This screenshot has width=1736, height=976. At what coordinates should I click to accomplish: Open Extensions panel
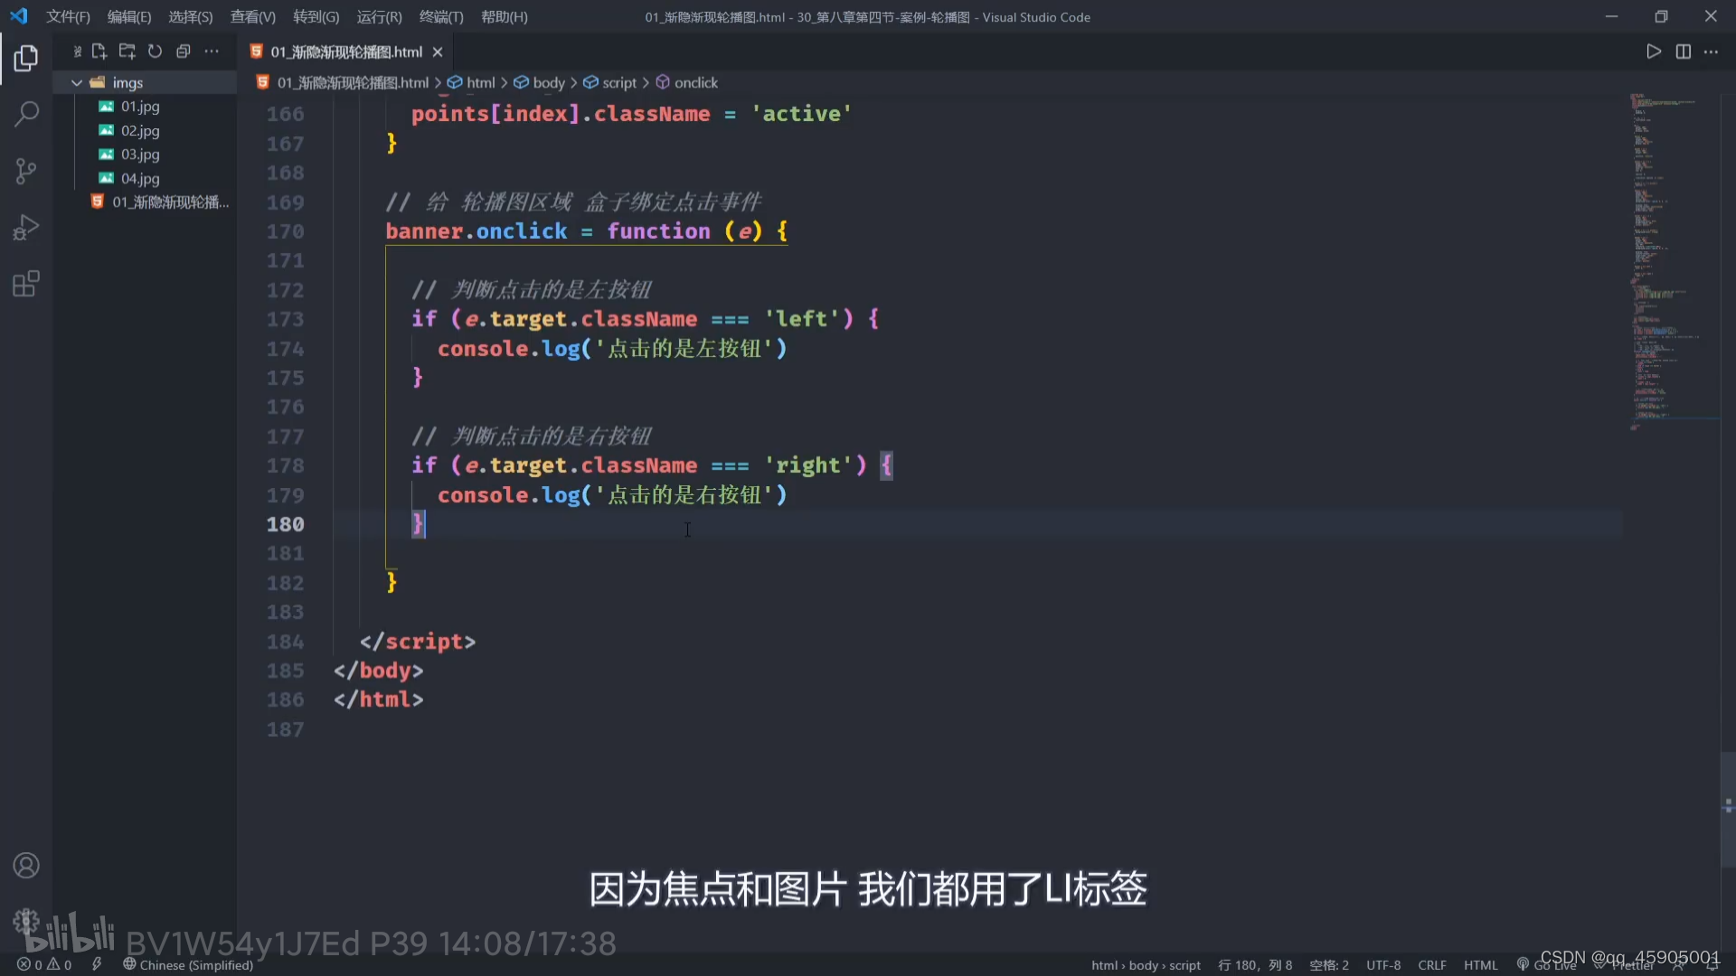26,283
